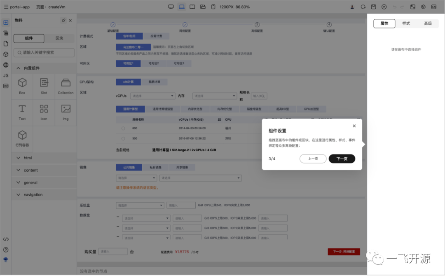
Task: Focus the material keyword search field
Action: click(44, 52)
